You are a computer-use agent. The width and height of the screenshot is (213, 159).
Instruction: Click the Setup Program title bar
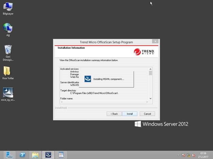point(106,42)
